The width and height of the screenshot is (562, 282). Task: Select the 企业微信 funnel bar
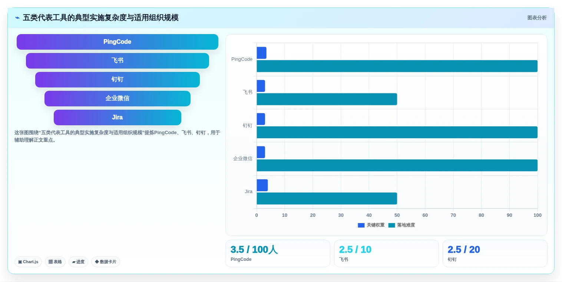tap(118, 99)
